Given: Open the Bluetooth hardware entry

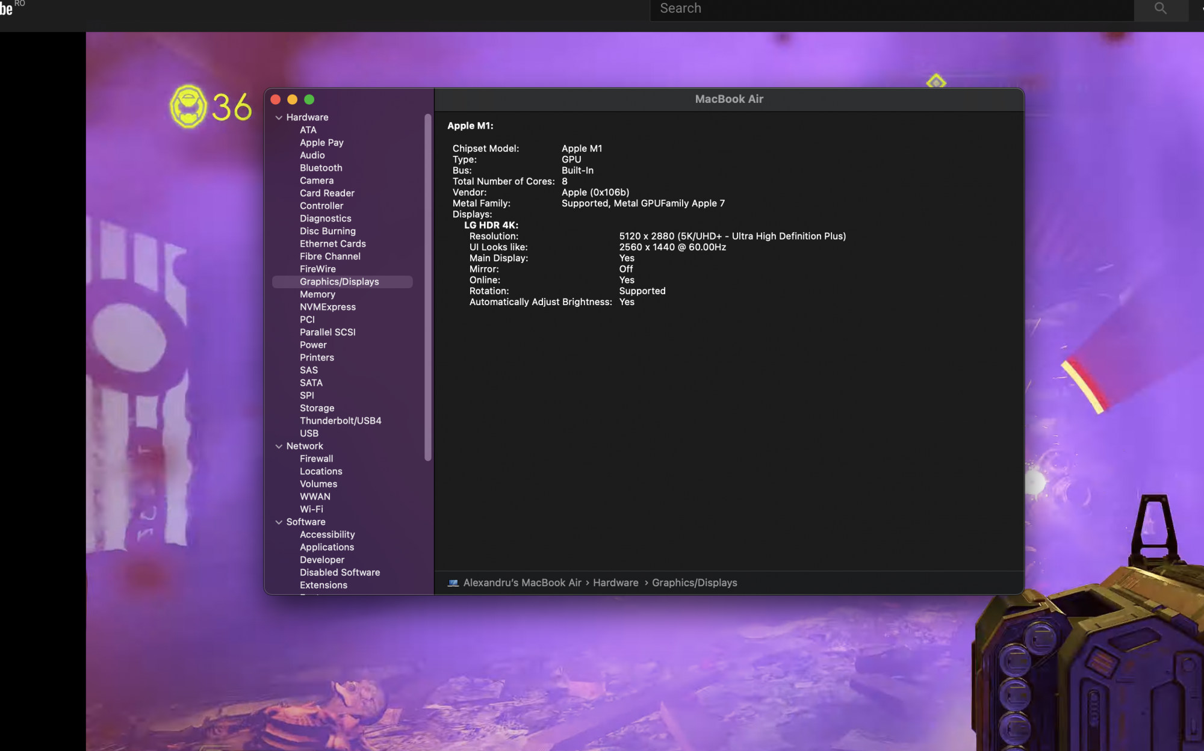Looking at the screenshot, I should coord(321,168).
